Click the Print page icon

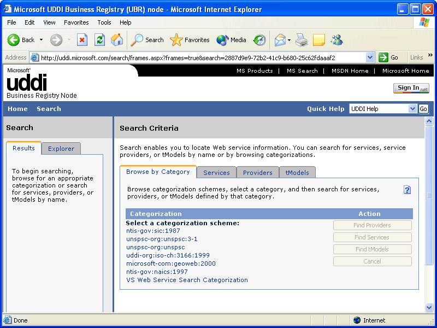point(302,40)
